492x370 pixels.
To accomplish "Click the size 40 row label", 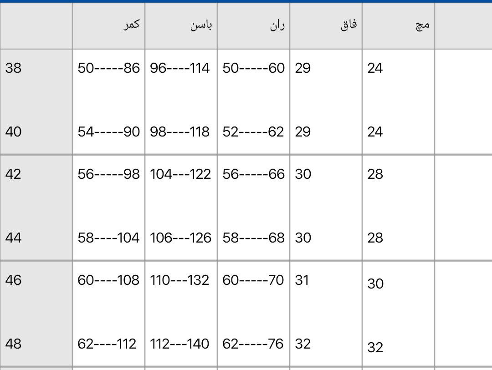I will point(13,132).
